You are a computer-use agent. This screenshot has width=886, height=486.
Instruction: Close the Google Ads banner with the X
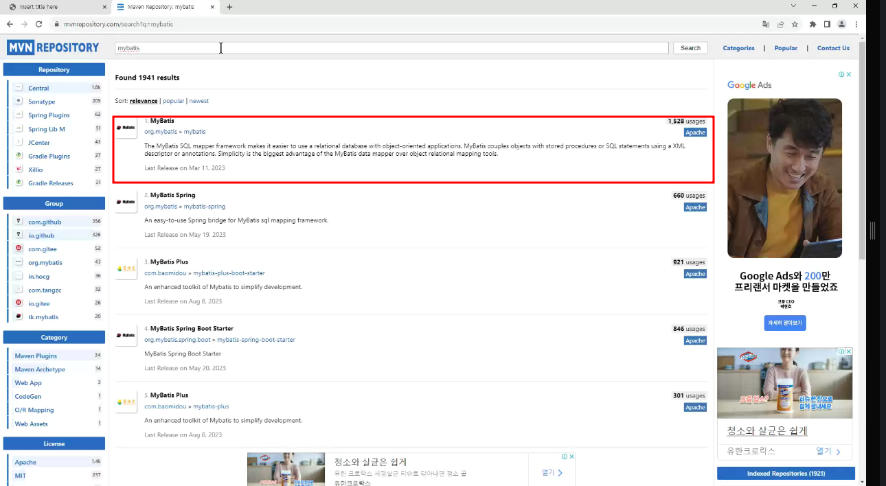point(849,74)
